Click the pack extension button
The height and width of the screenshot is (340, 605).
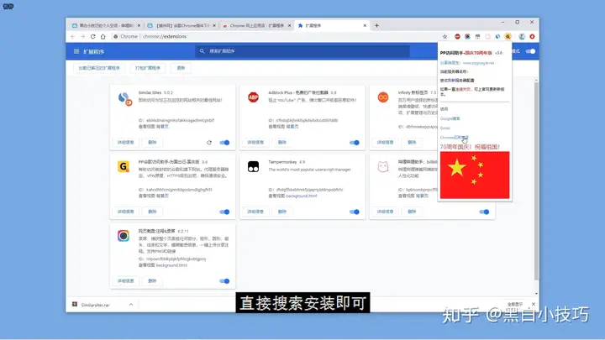pos(147,68)
